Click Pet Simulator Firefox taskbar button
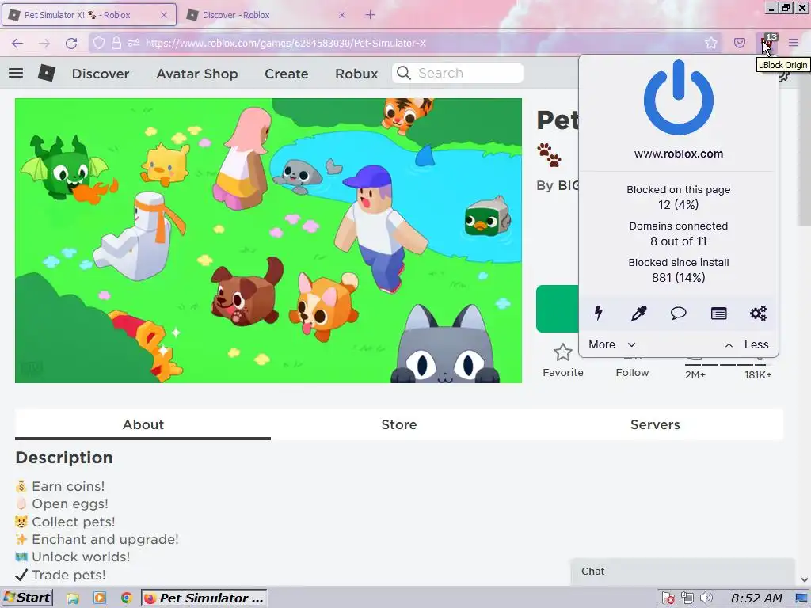811x608 pixels. tap(204, 598)
